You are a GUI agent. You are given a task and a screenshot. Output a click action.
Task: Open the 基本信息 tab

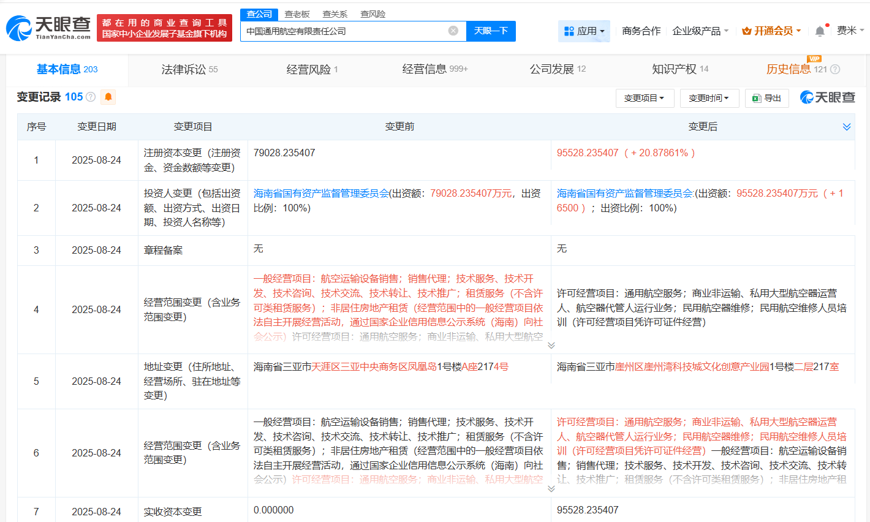click(x=67, y=69)
